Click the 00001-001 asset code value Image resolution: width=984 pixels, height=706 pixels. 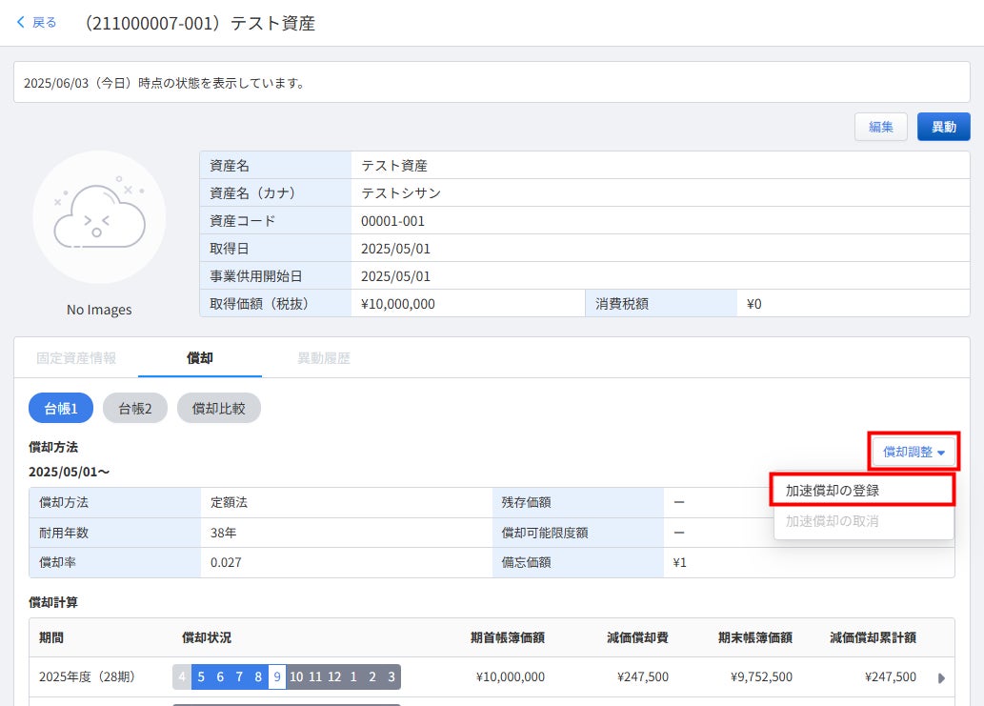(392, 221)
